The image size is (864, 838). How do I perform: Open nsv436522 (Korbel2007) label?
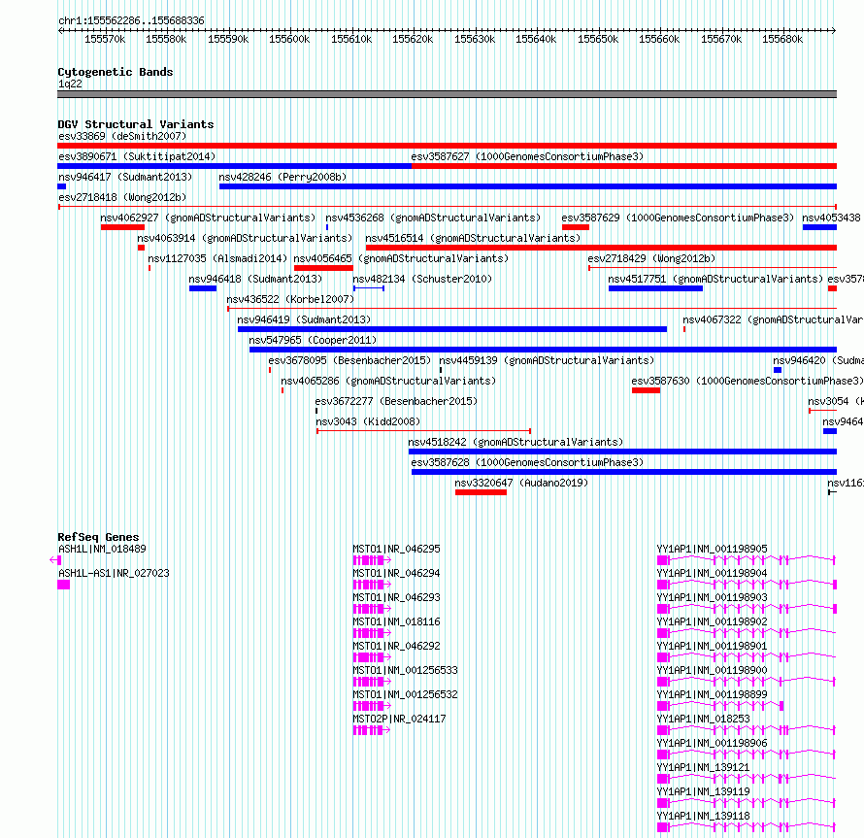coord(290,299)
